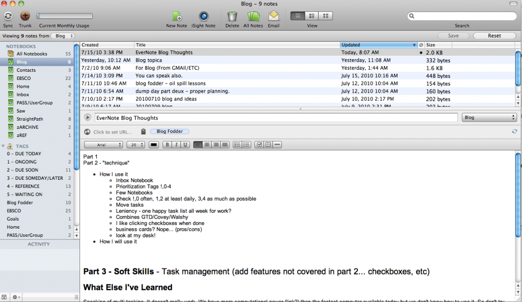Click the sync-status column header icon
Image resolution: width=522 pixels, height=302 pixels.
point(421,45)
